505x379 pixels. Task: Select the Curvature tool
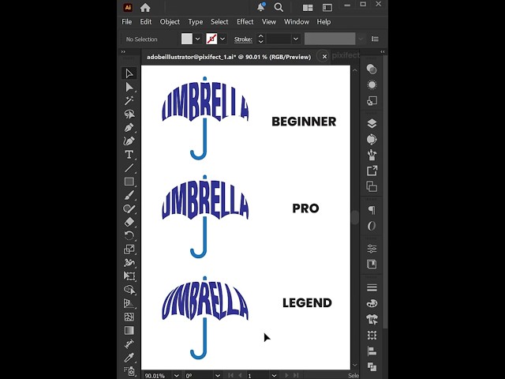pyautogui.click(x=129, y=141)
